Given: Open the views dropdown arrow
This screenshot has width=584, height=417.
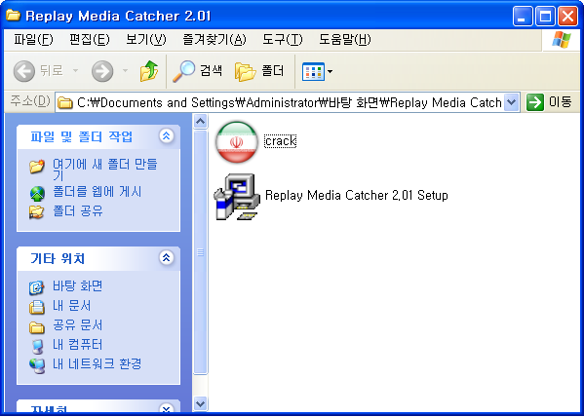Looking at the screenshot, I should [x=330, y=71].
